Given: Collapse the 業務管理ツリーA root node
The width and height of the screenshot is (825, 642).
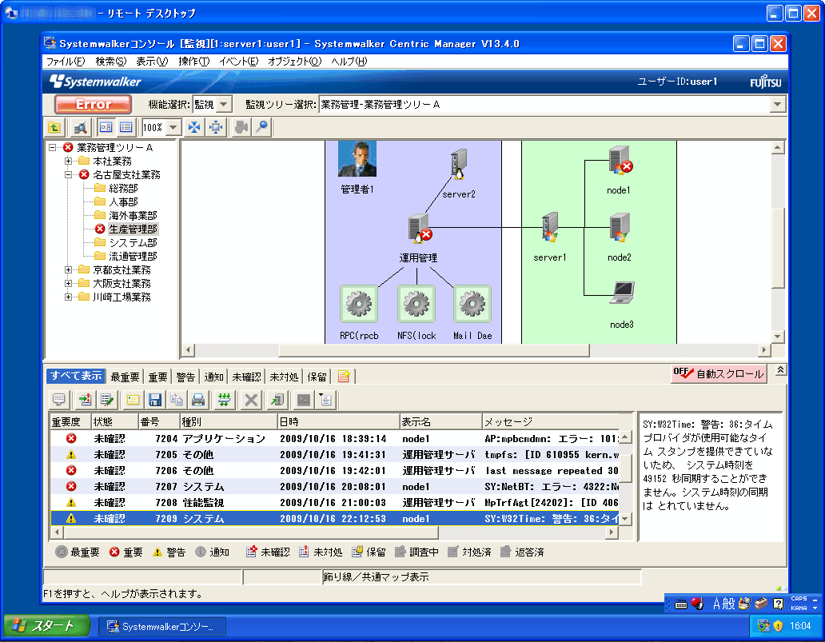Looking at the screenshot, I should (52, 148).
